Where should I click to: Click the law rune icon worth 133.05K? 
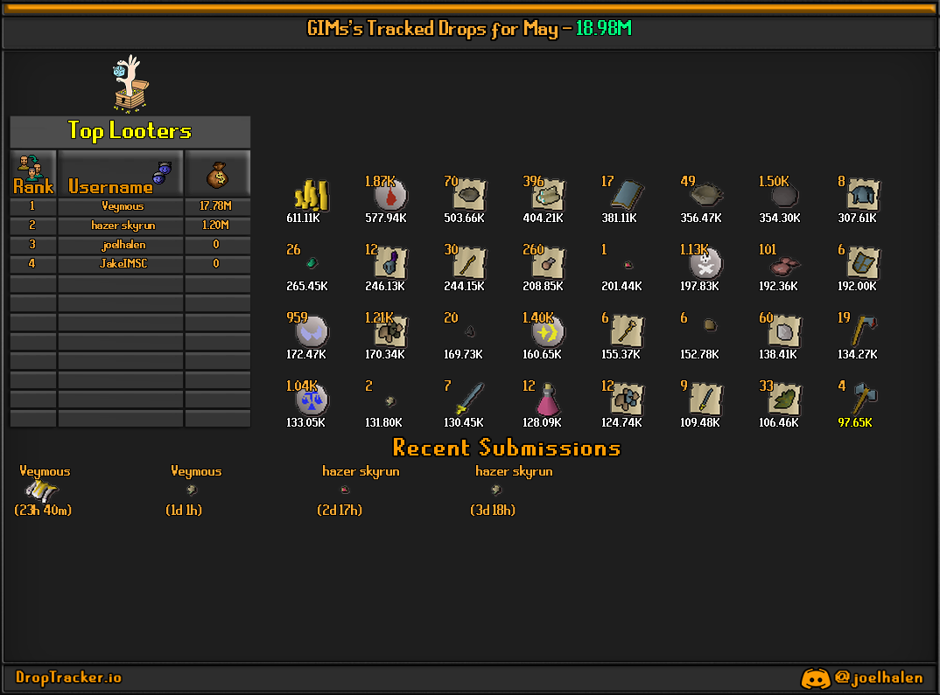tap(311, 400)
